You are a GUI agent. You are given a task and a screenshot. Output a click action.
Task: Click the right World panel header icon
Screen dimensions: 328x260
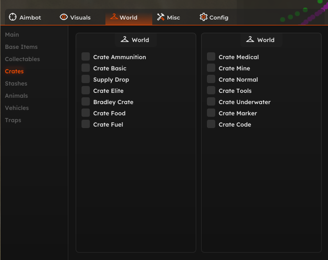[x=250, y=39]
